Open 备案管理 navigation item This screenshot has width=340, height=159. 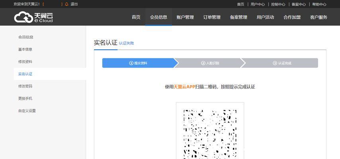click(238, 17)
